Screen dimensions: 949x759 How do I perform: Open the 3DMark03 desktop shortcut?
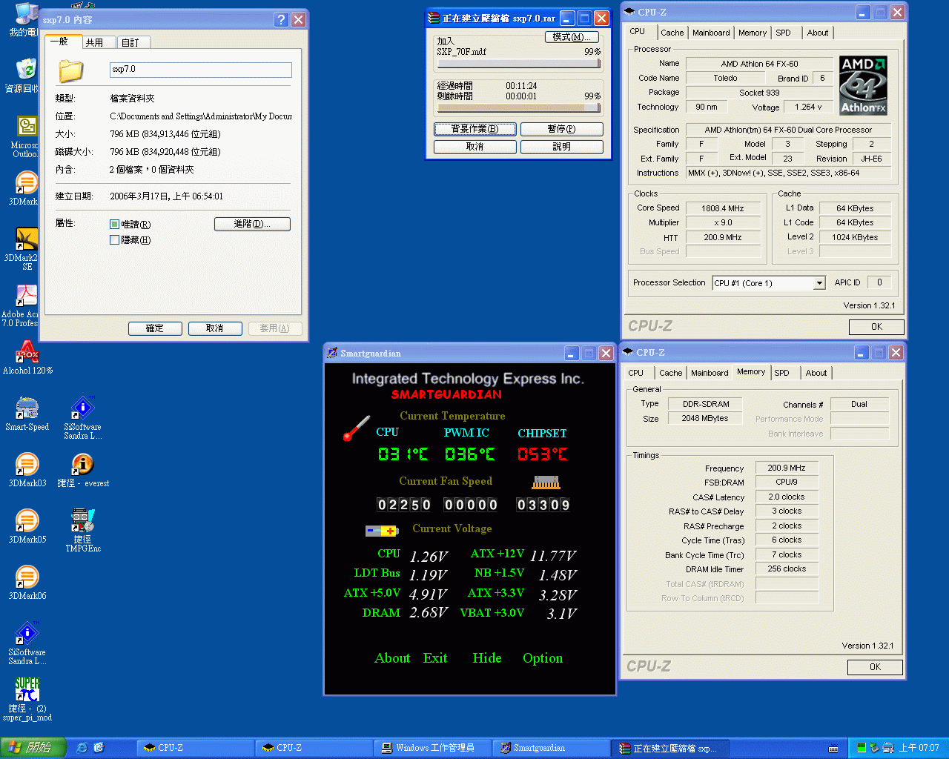tap(27, 464)
